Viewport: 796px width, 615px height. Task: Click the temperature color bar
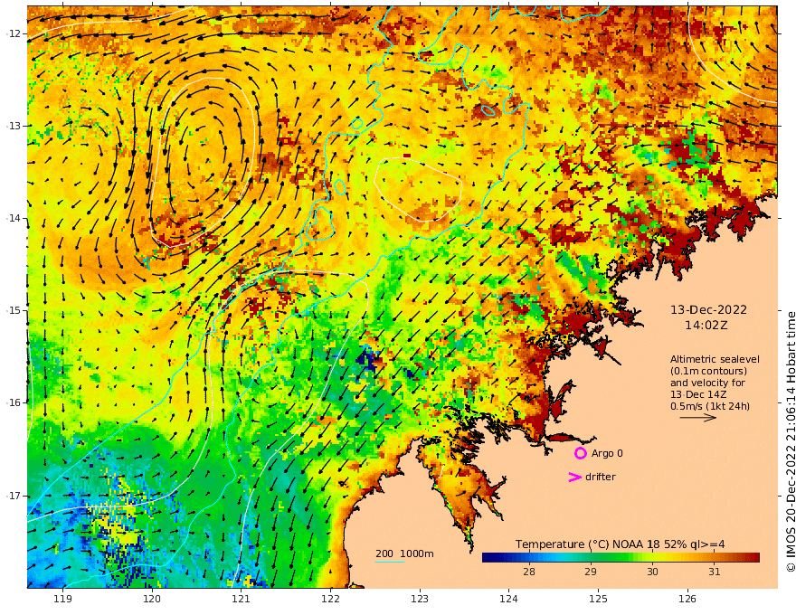621,558
